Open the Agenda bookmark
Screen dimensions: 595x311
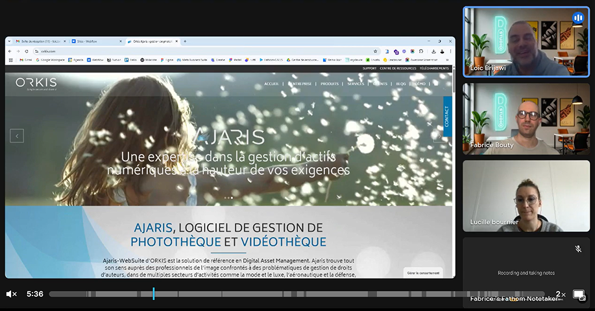point(76,60)
